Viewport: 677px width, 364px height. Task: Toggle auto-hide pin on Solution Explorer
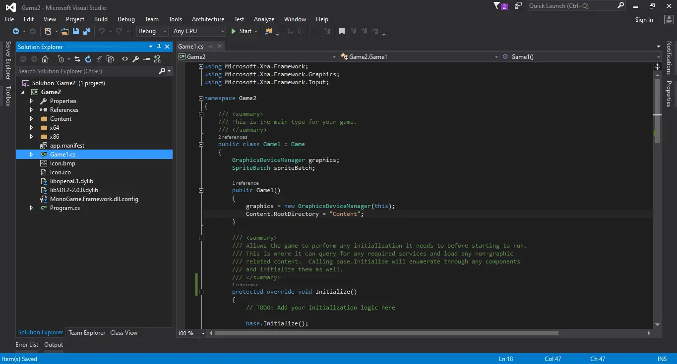pos(159,47)
